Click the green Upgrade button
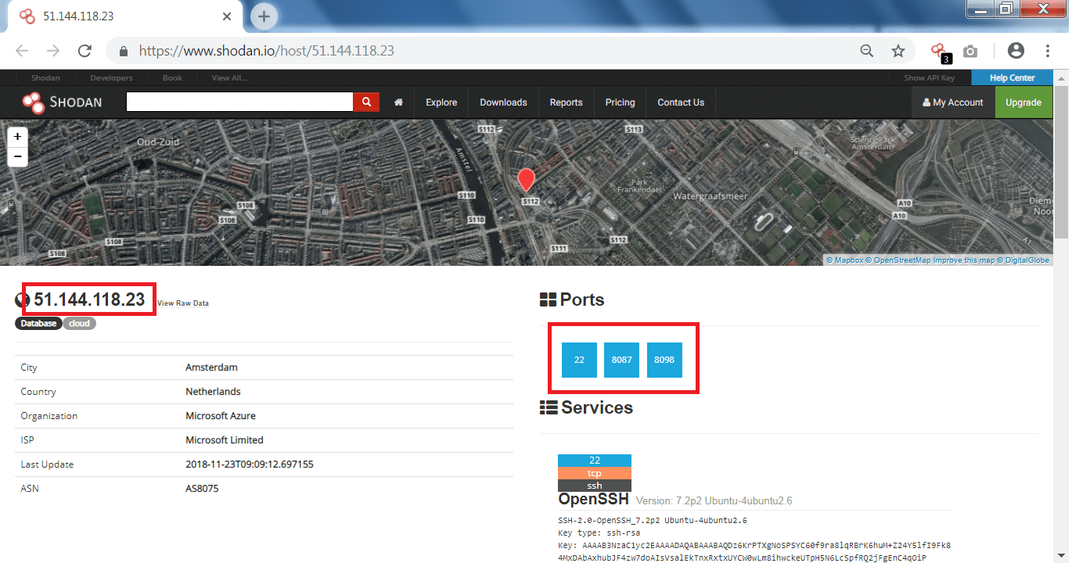 click(x=1023, y=102)
